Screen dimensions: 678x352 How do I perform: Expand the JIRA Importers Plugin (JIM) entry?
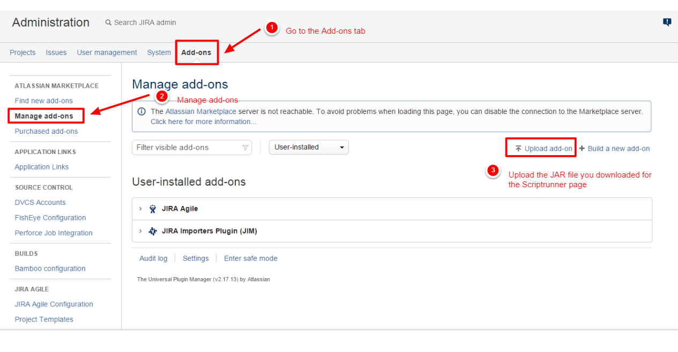[x=141, y=231]
